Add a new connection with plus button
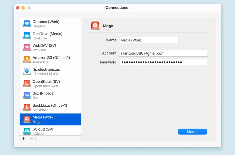The image size is (235, 155). tap(23, 138)
